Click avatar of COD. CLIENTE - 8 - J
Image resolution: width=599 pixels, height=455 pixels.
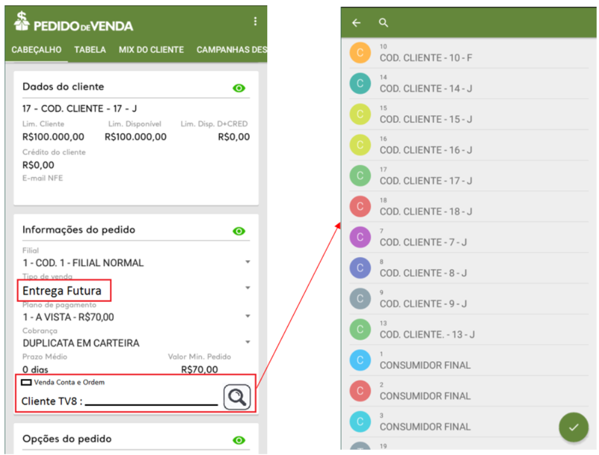[x=360, y=268]
